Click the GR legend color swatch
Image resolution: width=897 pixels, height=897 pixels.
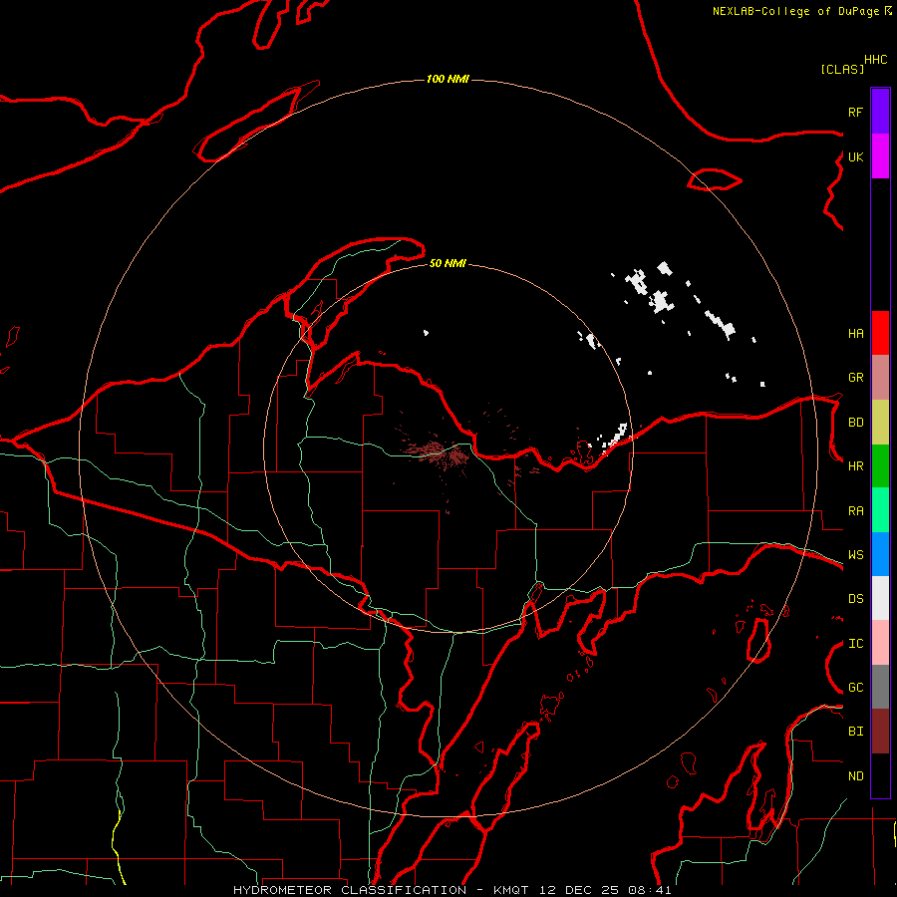[880, 378]
